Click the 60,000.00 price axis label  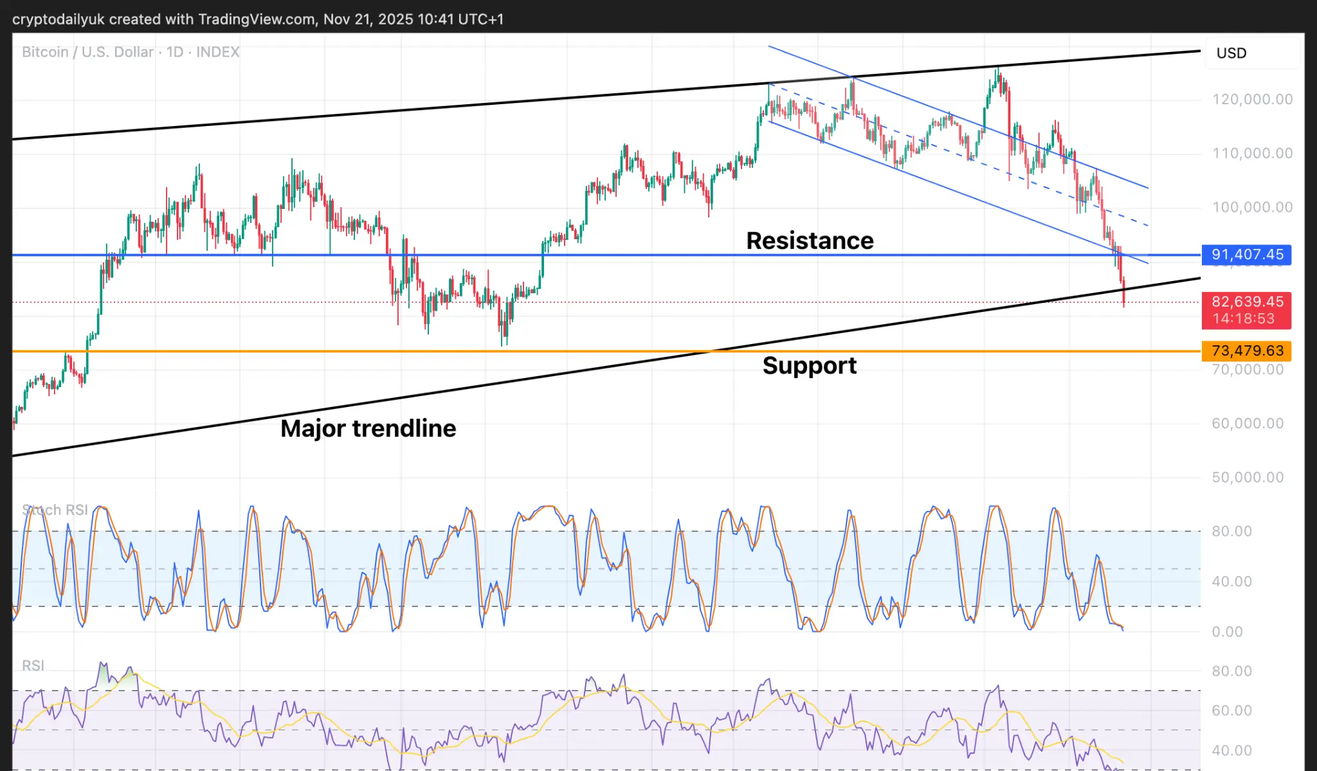1247,424
